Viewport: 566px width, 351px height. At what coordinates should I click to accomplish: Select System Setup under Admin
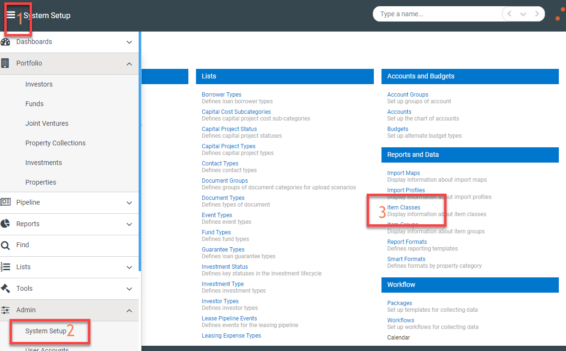[46, 331]
